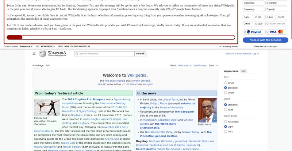Open the View history tab
Viewport: 292px width, 151px height.
[x=200, y=66]
